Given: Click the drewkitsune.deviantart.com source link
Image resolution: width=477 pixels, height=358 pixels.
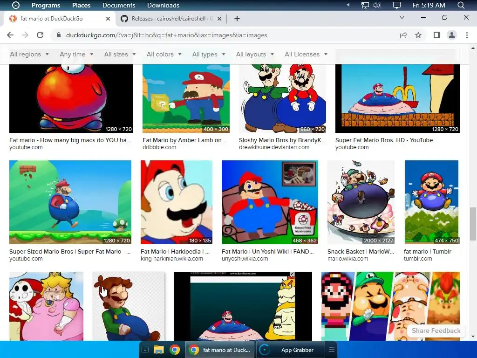Looking at the screenshot, I should [x=274, y=147].
